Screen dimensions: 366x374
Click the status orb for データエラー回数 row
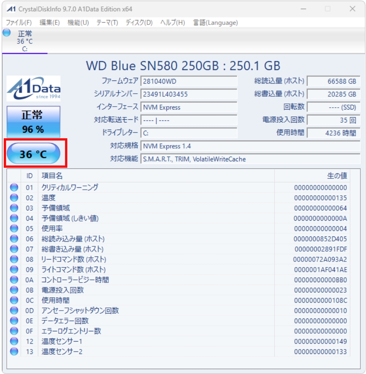[x=14, y=321]
